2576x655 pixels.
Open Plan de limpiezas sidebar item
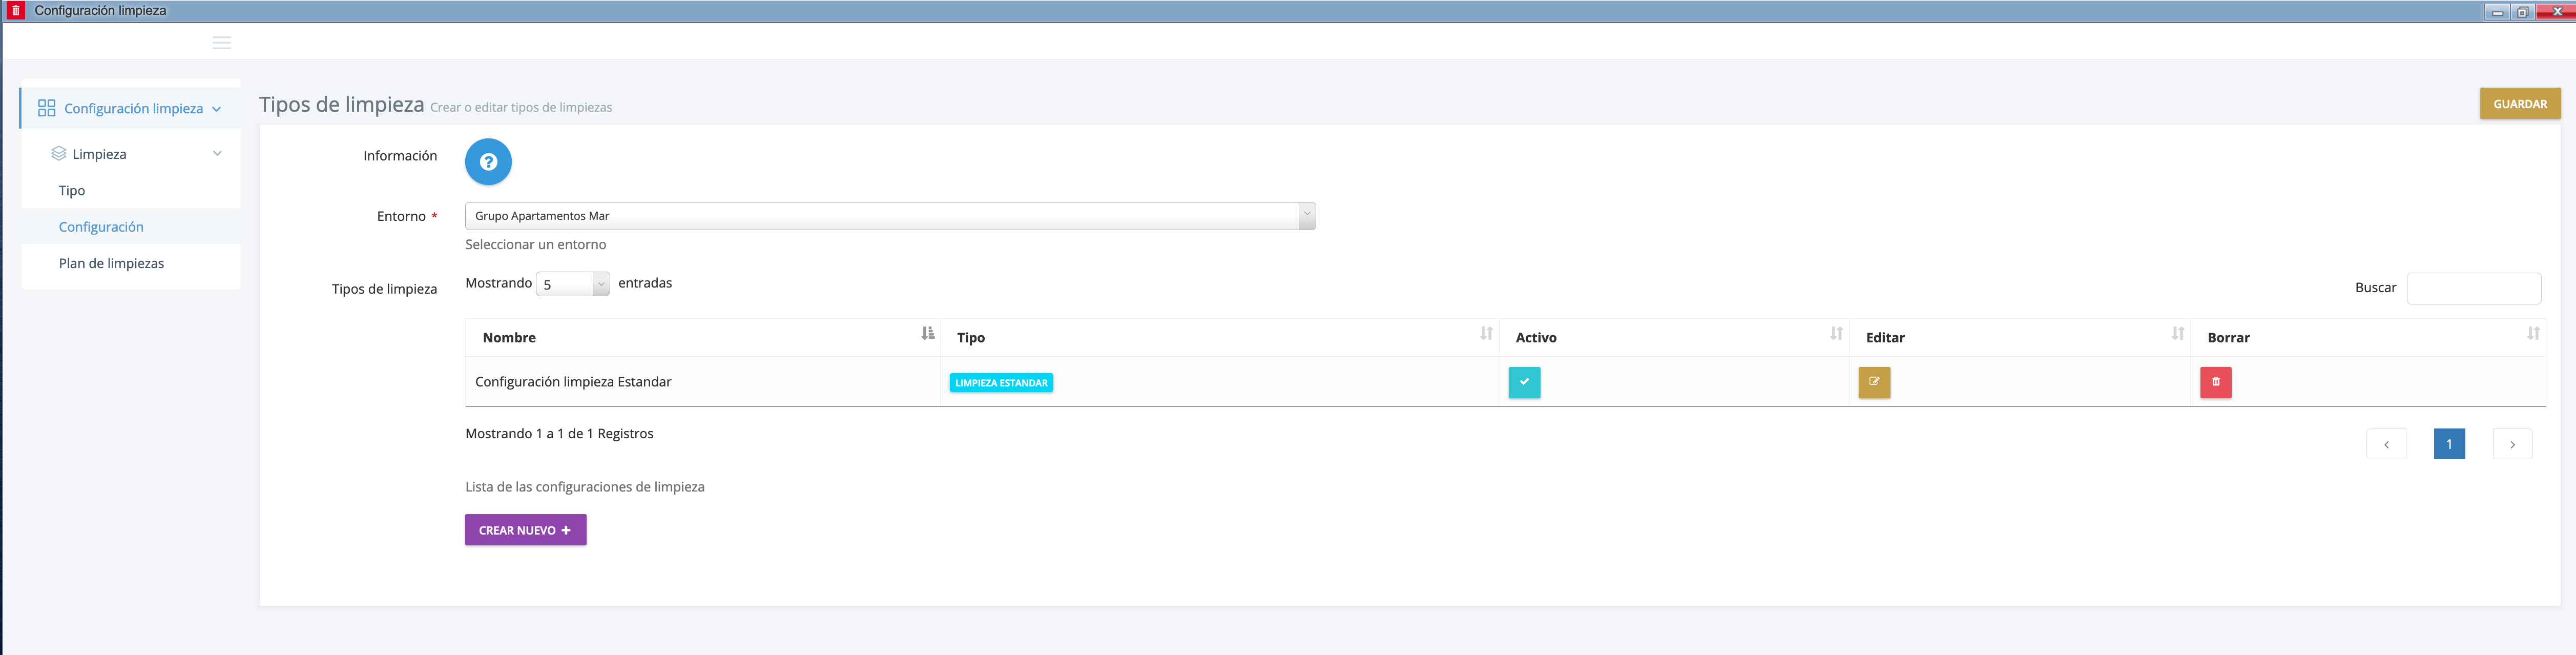point(111,264)
